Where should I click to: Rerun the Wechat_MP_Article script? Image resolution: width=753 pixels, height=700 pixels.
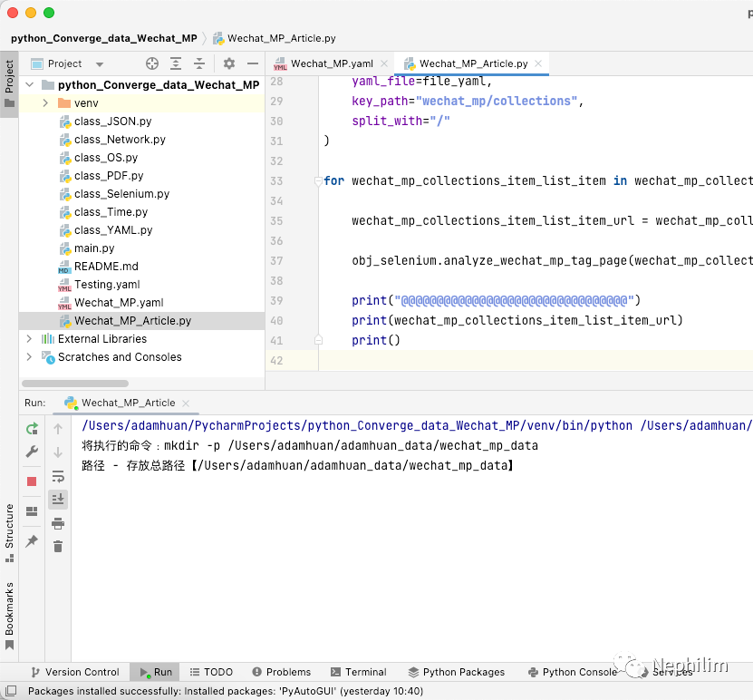click(32, 429)
